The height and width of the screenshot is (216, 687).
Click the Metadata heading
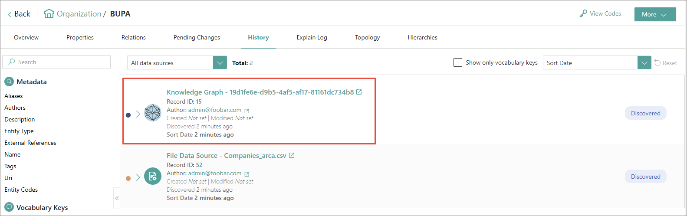(x=32, y=82)
